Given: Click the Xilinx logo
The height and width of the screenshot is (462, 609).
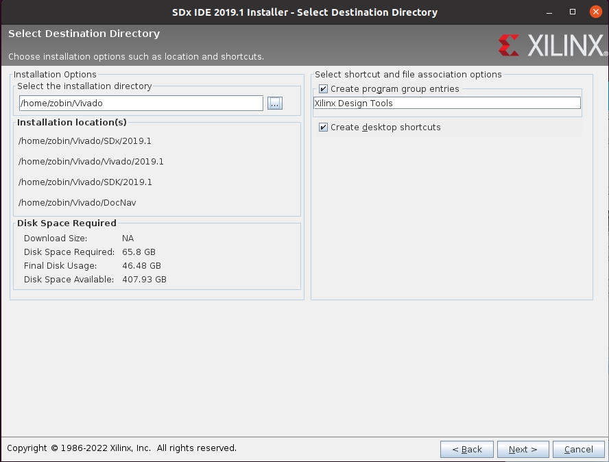Looking at the screenshot, I should click(552, 46).
